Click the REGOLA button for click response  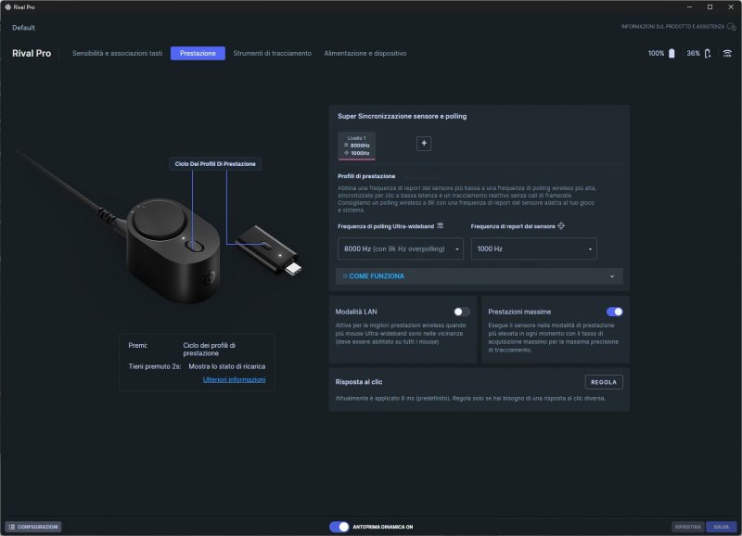(x=604, y=382)
